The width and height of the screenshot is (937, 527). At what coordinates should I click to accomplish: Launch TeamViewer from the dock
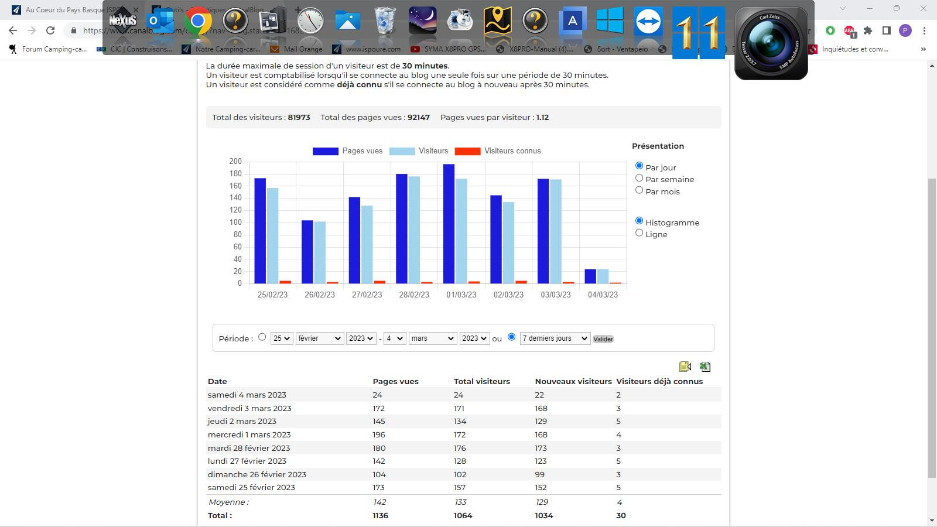[648, 21]
